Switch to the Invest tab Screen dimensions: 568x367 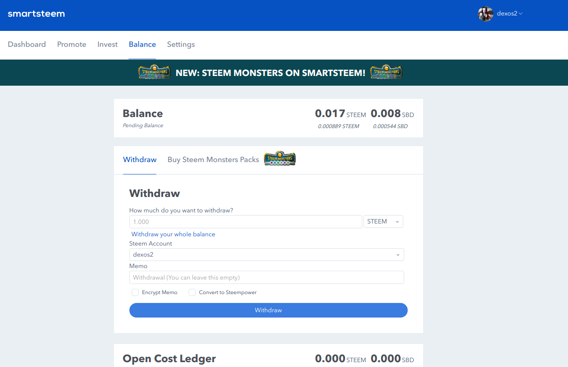(108, 44)
